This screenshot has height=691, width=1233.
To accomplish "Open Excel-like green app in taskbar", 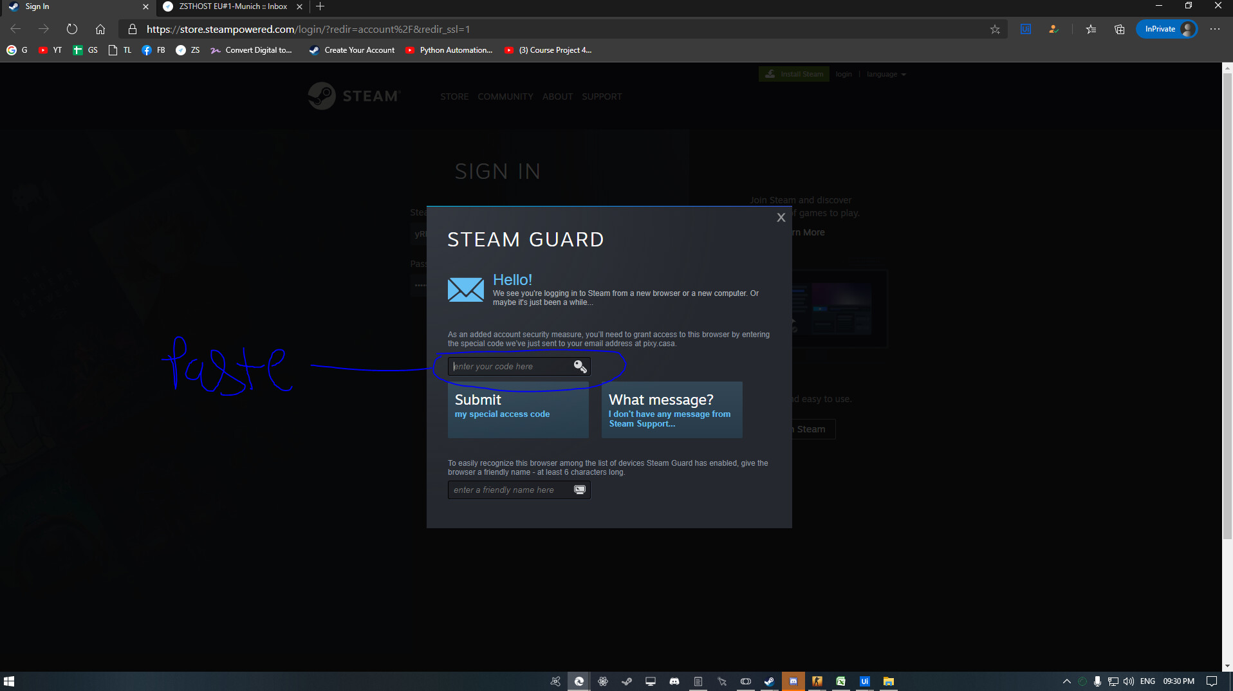I will [x=840, y=681].
